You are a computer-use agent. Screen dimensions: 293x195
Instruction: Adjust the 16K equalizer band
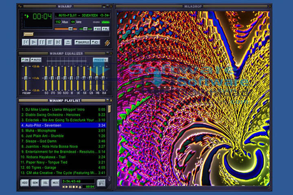coord(103,78)
